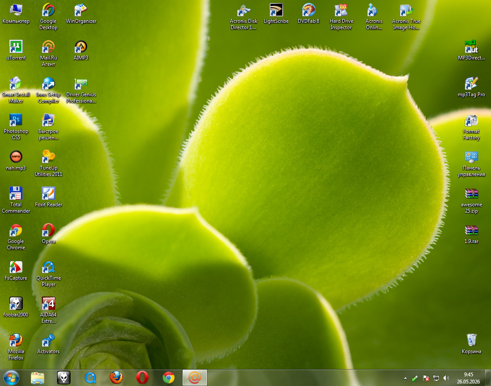Select the Быстрое решен... shortcut

[48, 127]
